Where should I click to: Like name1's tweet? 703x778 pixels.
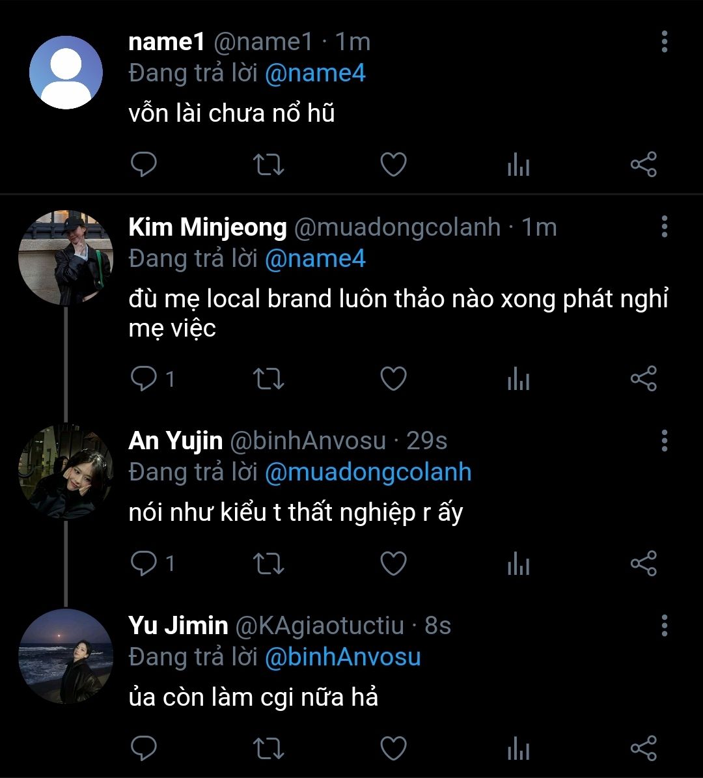click(x=393, y=165)
